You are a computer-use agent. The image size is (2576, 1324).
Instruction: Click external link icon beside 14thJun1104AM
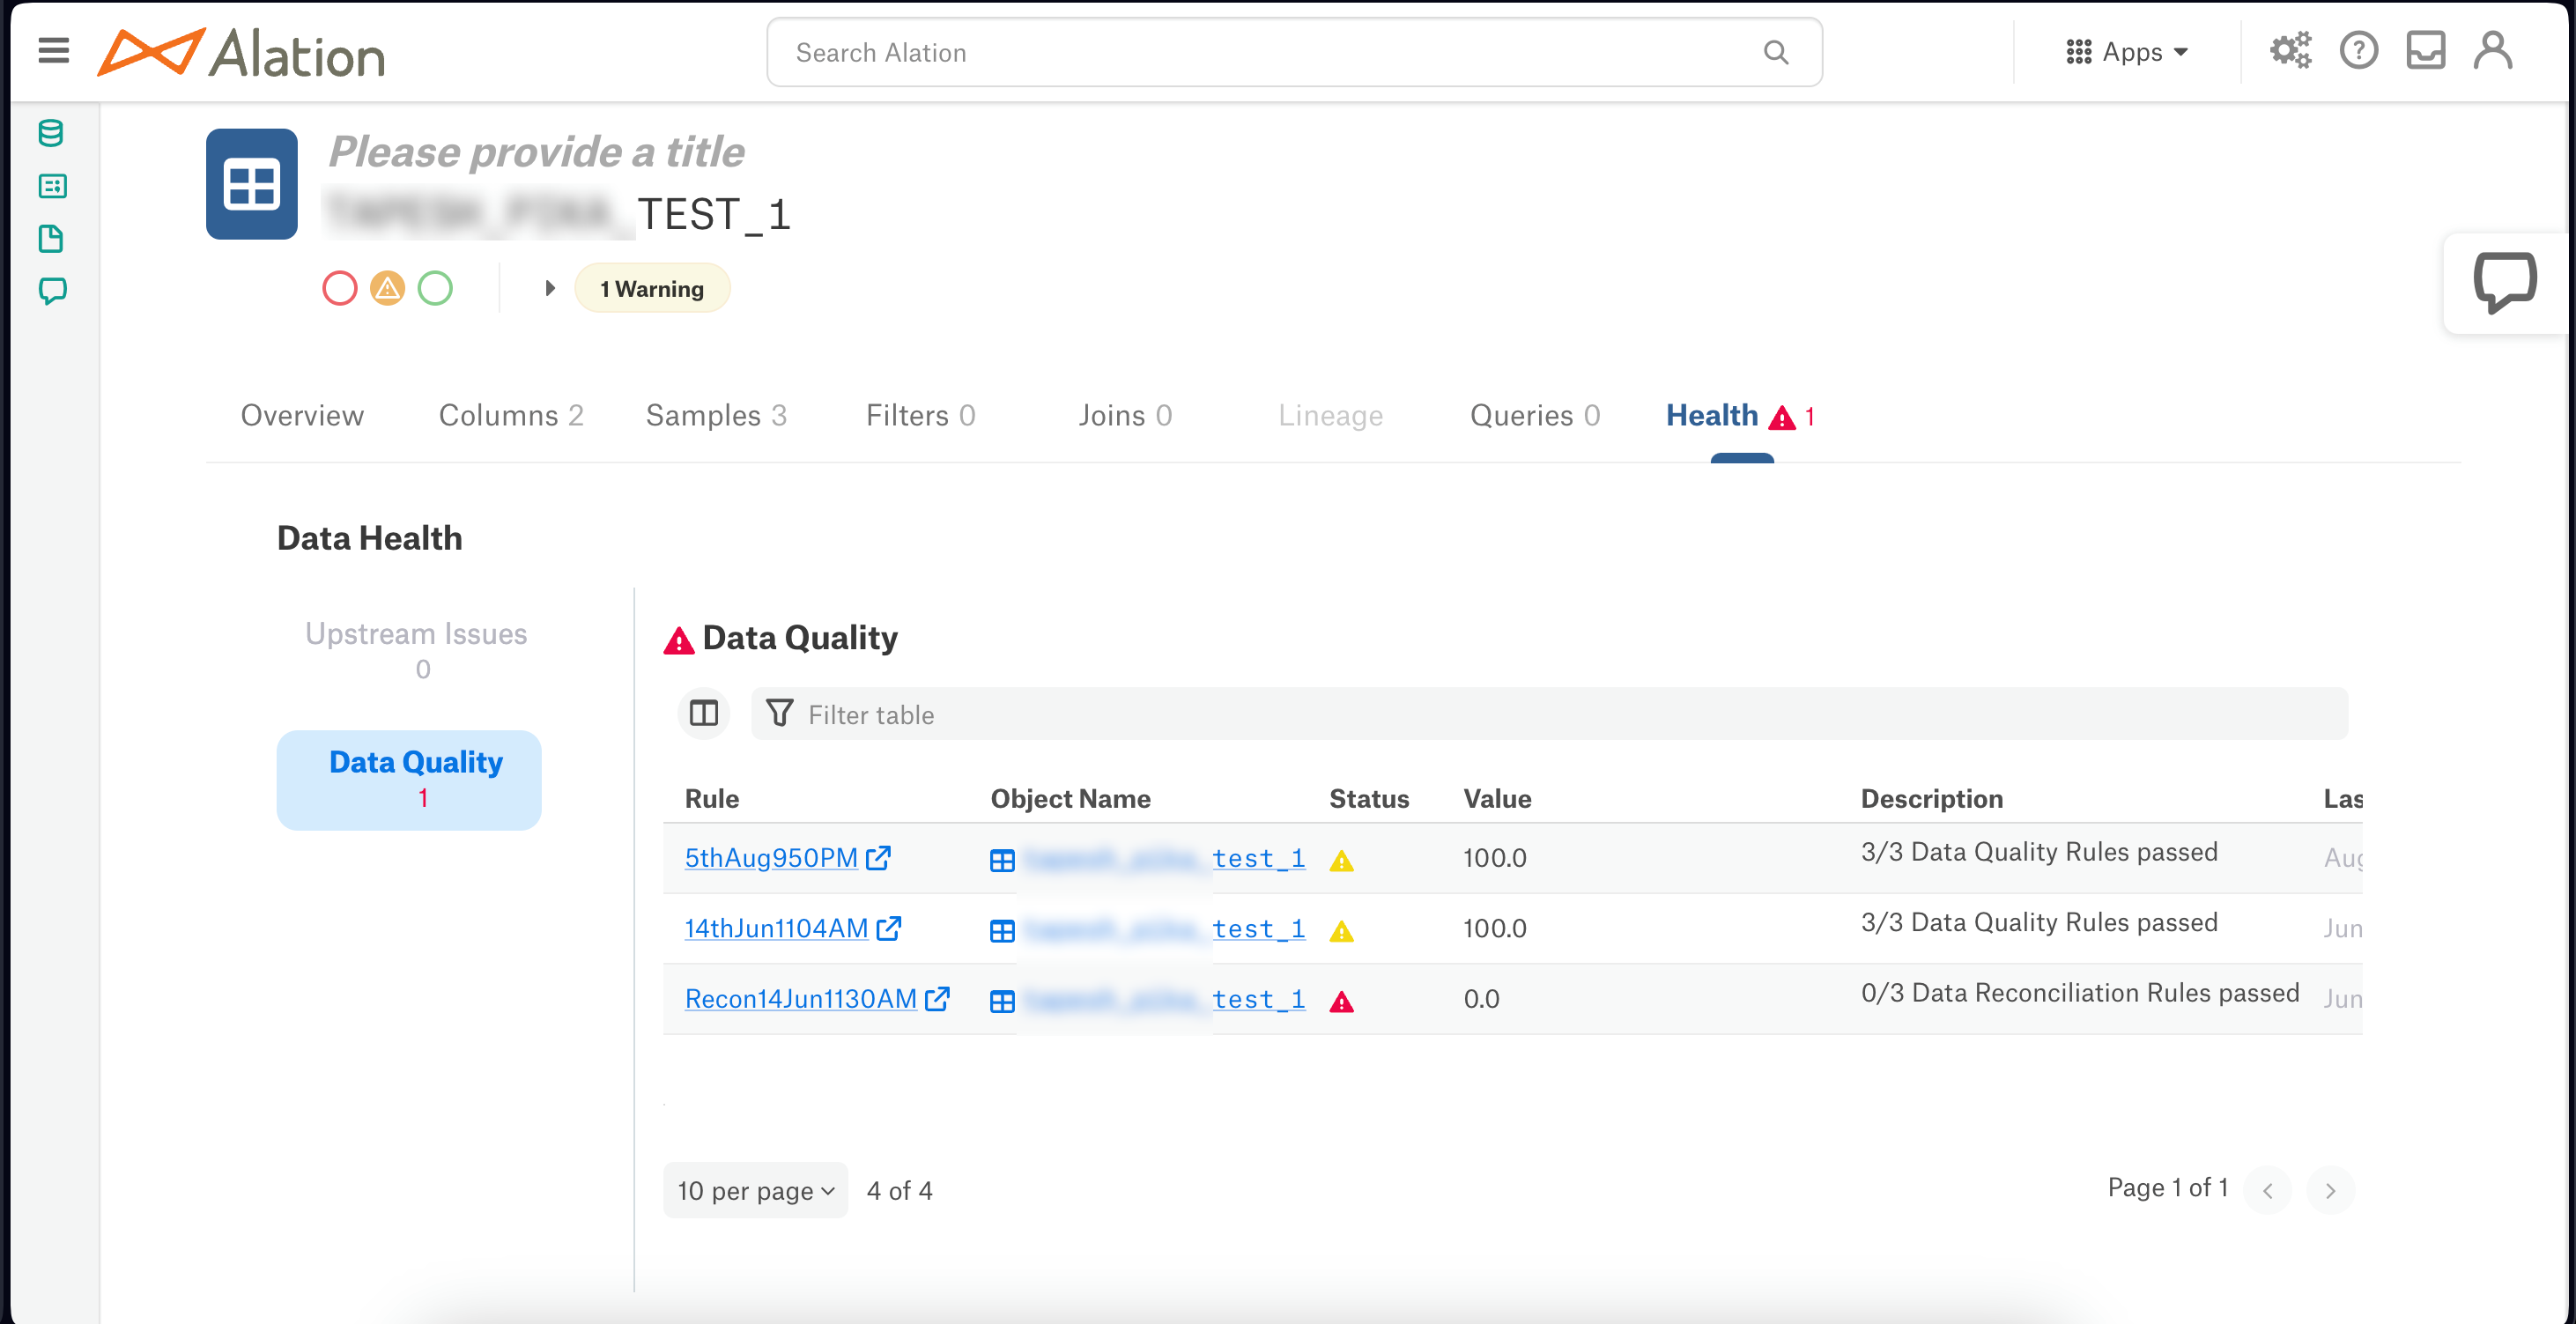point(888,927)
